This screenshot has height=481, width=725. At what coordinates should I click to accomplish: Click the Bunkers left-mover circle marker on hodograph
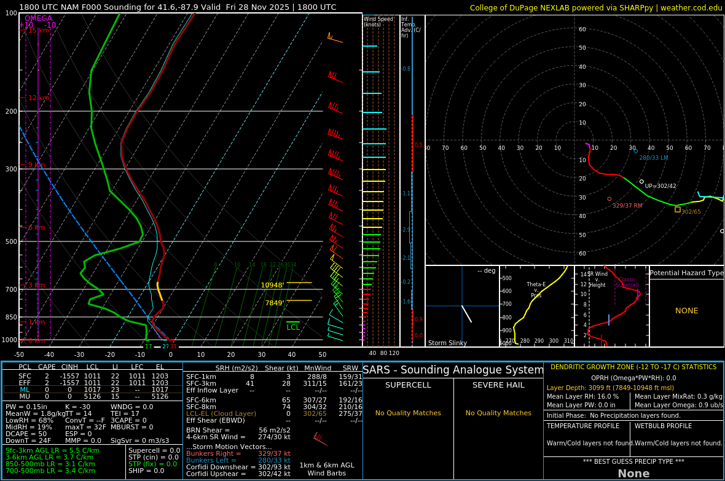click(x=635, y=151)
